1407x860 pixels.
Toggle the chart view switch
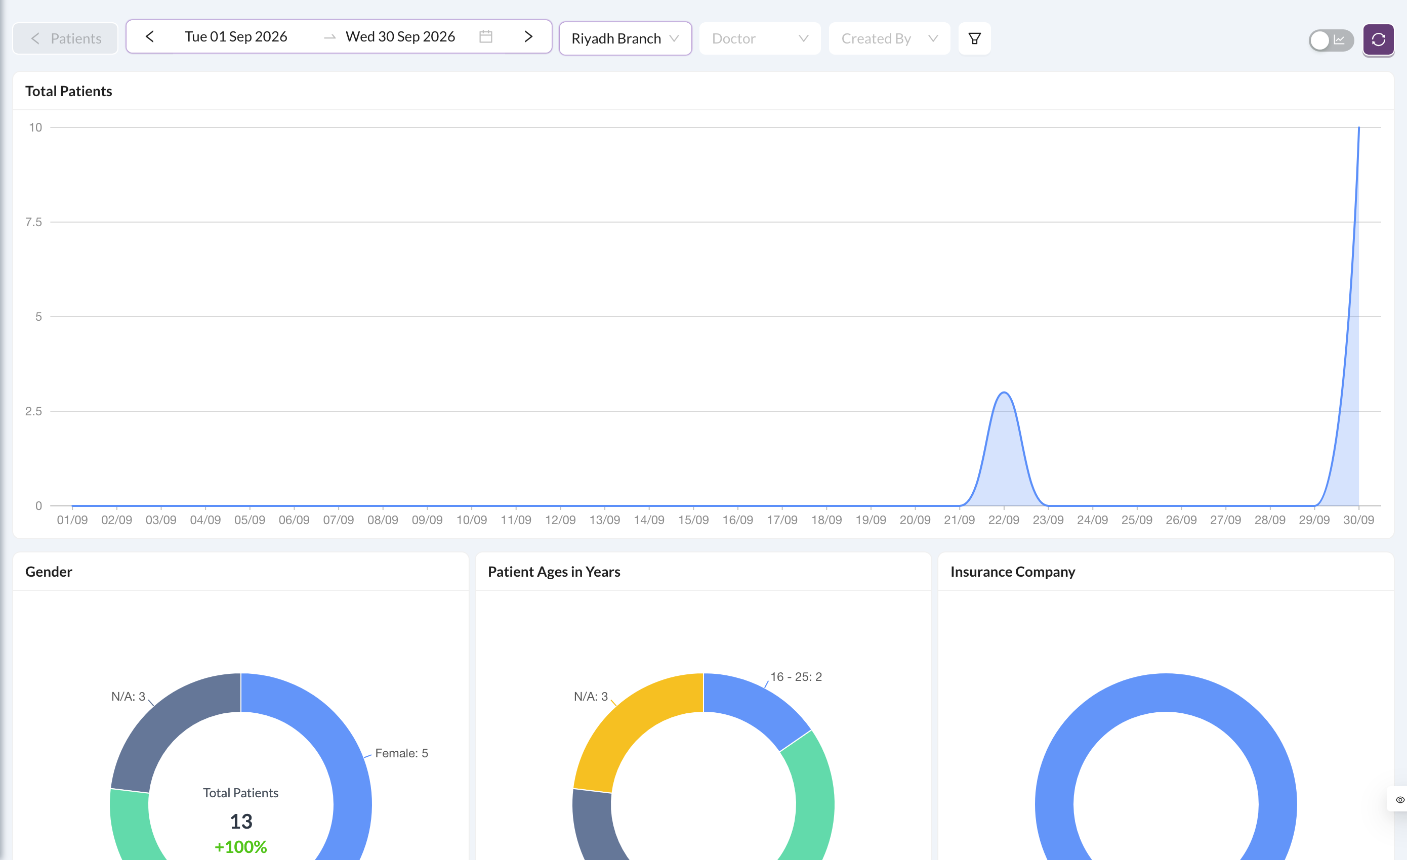(1331, 40)
